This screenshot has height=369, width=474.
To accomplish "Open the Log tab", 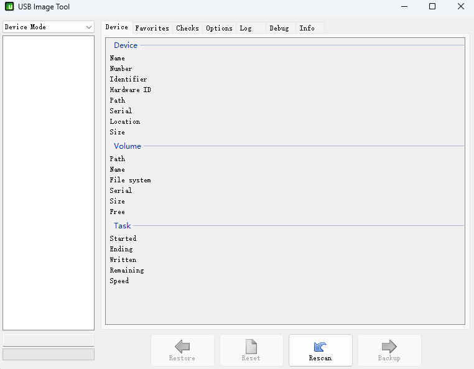I will pyautogui.click(x=251, y=28).
